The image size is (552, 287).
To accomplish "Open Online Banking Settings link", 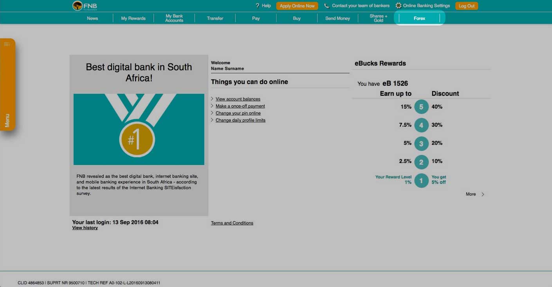I will tap(426, 6).
